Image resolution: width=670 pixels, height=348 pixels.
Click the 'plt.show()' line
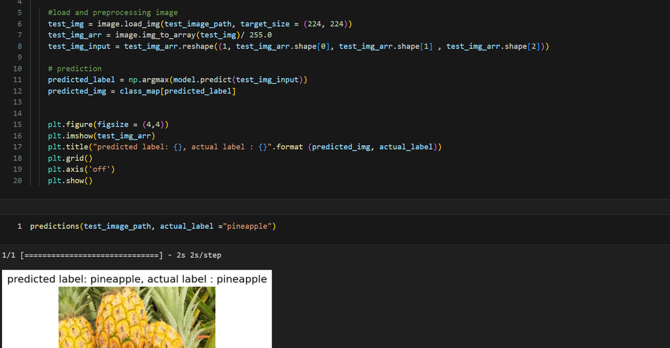pos(70,181)
